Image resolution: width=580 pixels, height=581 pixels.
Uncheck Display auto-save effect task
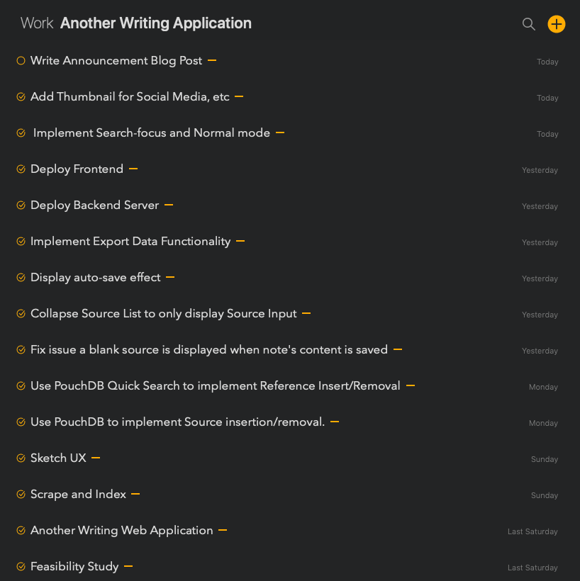[x=21, y=277]
